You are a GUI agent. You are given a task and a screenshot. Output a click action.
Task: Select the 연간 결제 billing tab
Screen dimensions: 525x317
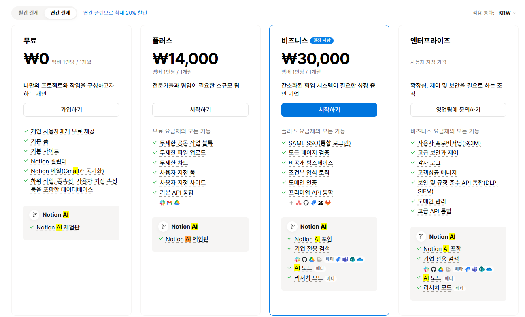61,13
